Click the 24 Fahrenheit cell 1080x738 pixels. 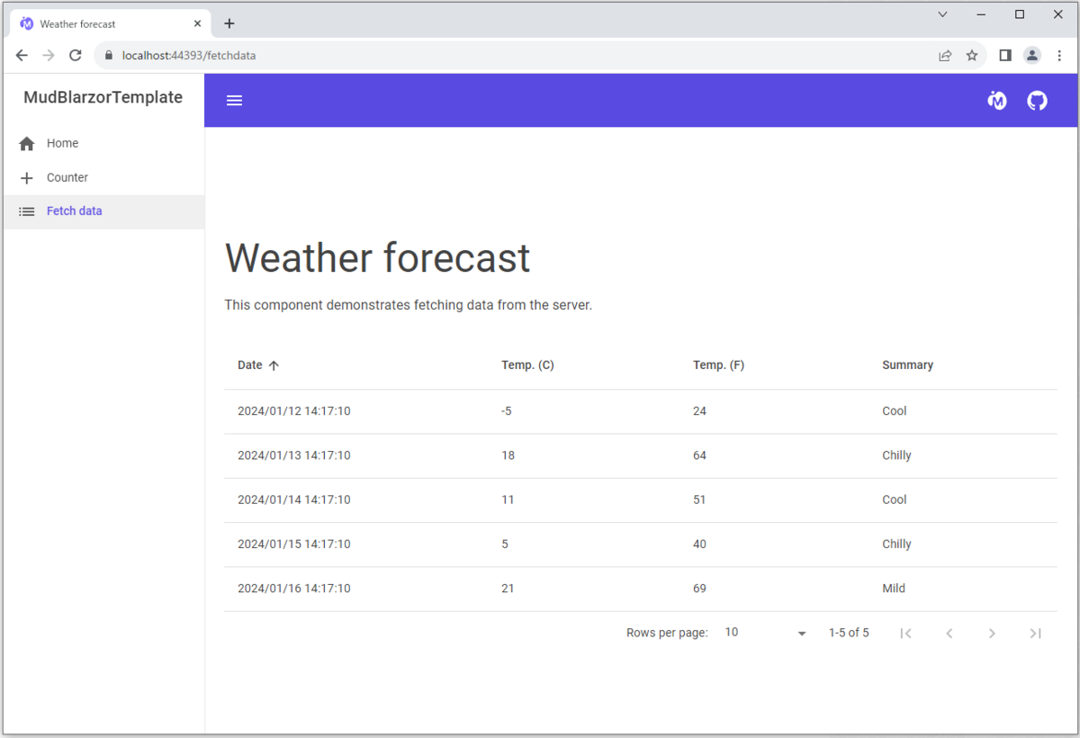click(x=699, y=411)
